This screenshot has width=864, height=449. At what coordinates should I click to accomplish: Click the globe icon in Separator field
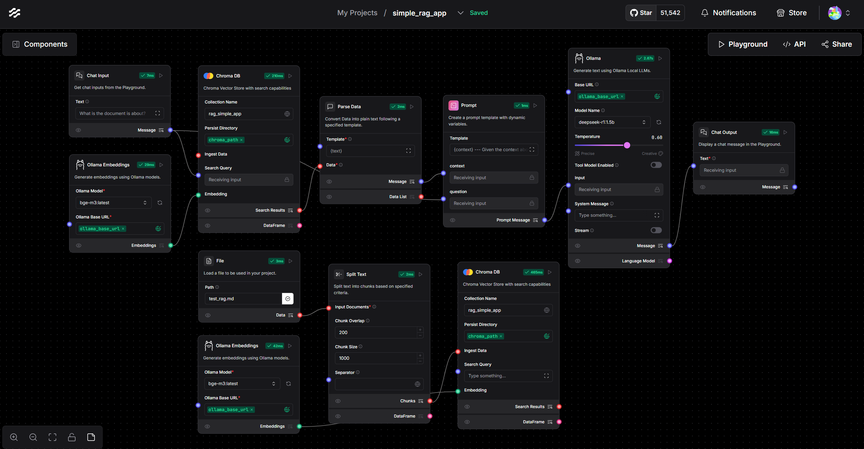417,384
